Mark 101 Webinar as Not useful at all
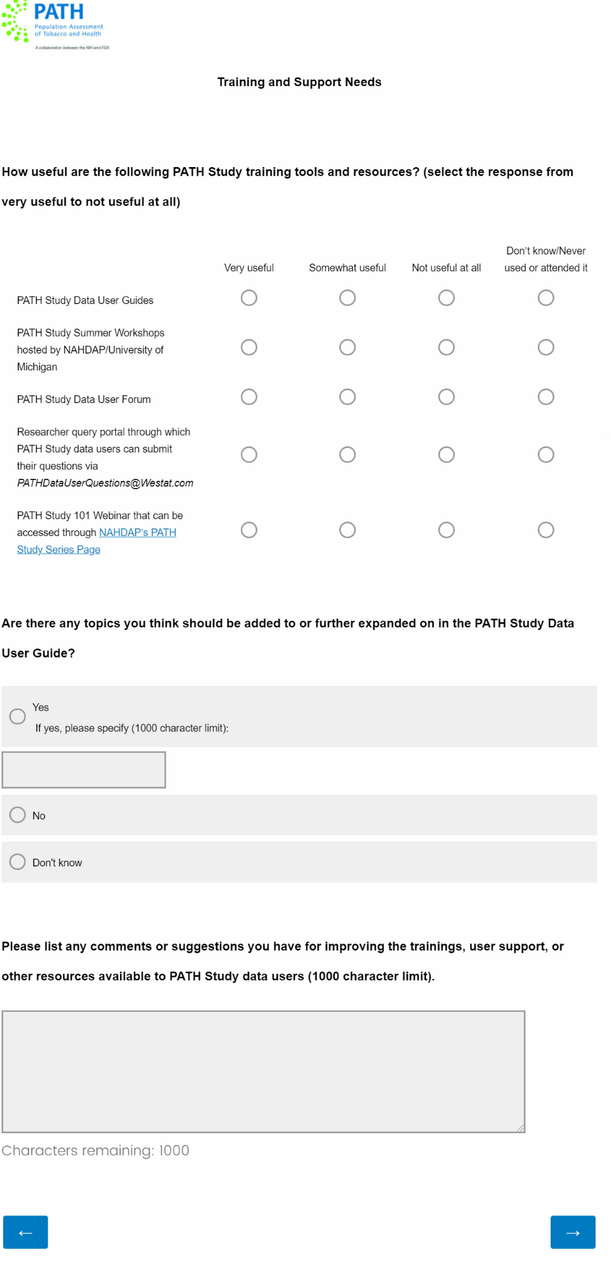Viewport: 611px width, 1274px height. [447, 530]
